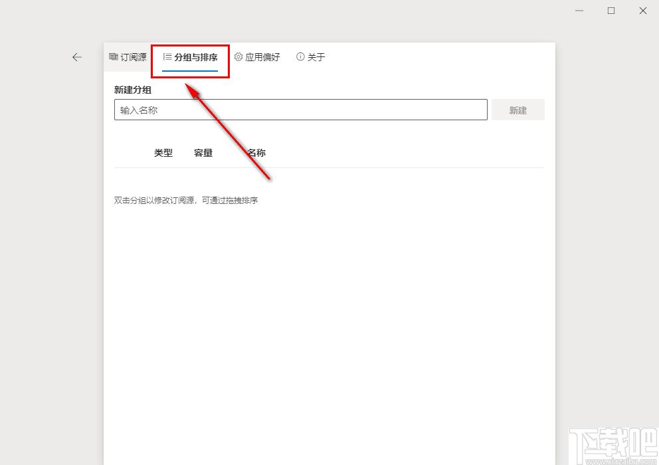Viewport: 659px width, 465px height.
Task: Focus the 输入名称 group name field
Action: point(300,110)
